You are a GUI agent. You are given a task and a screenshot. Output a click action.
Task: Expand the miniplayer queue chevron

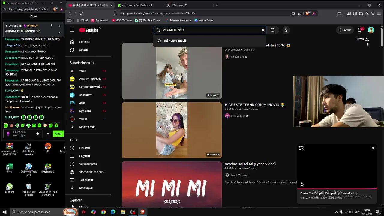(x=370, y=196)
